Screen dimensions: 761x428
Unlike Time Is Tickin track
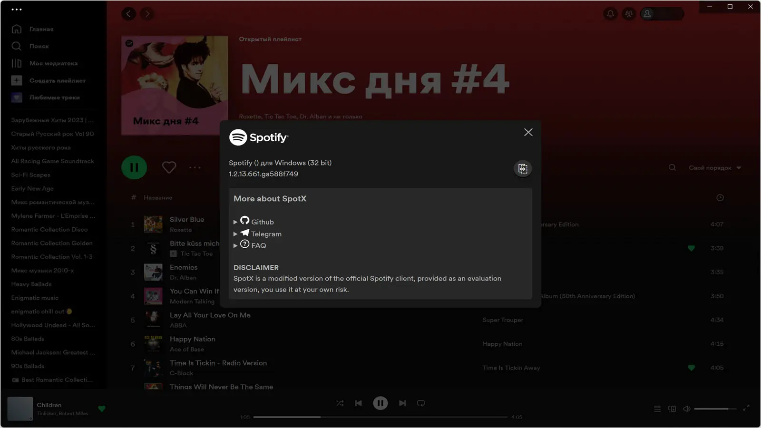[x=691, y=368]
